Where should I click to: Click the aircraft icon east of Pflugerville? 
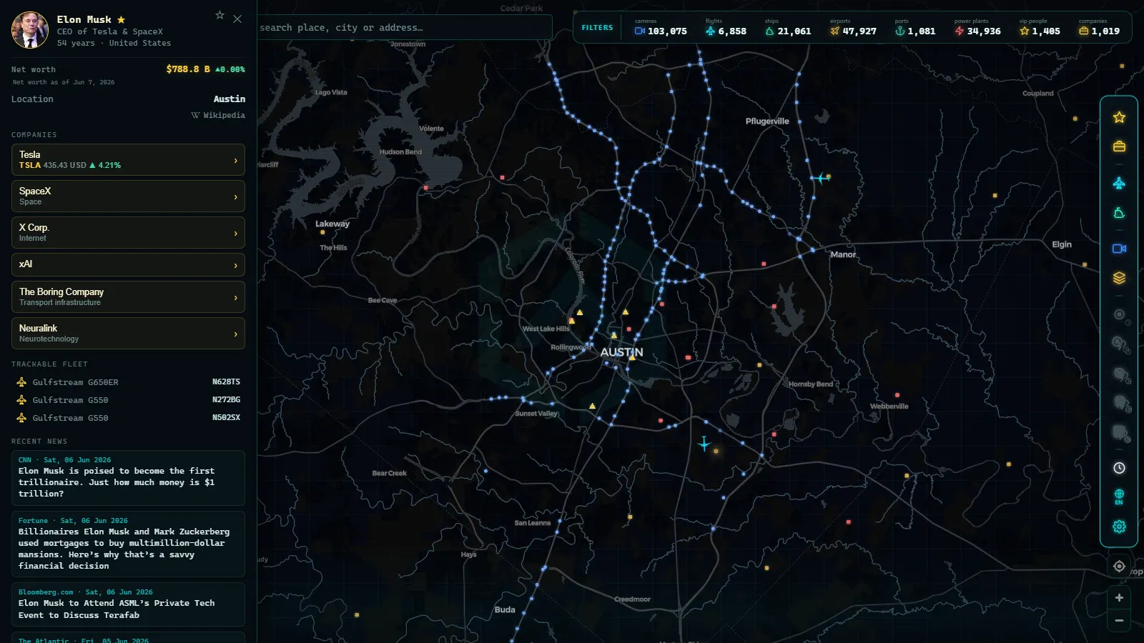(x=819, y=178)
